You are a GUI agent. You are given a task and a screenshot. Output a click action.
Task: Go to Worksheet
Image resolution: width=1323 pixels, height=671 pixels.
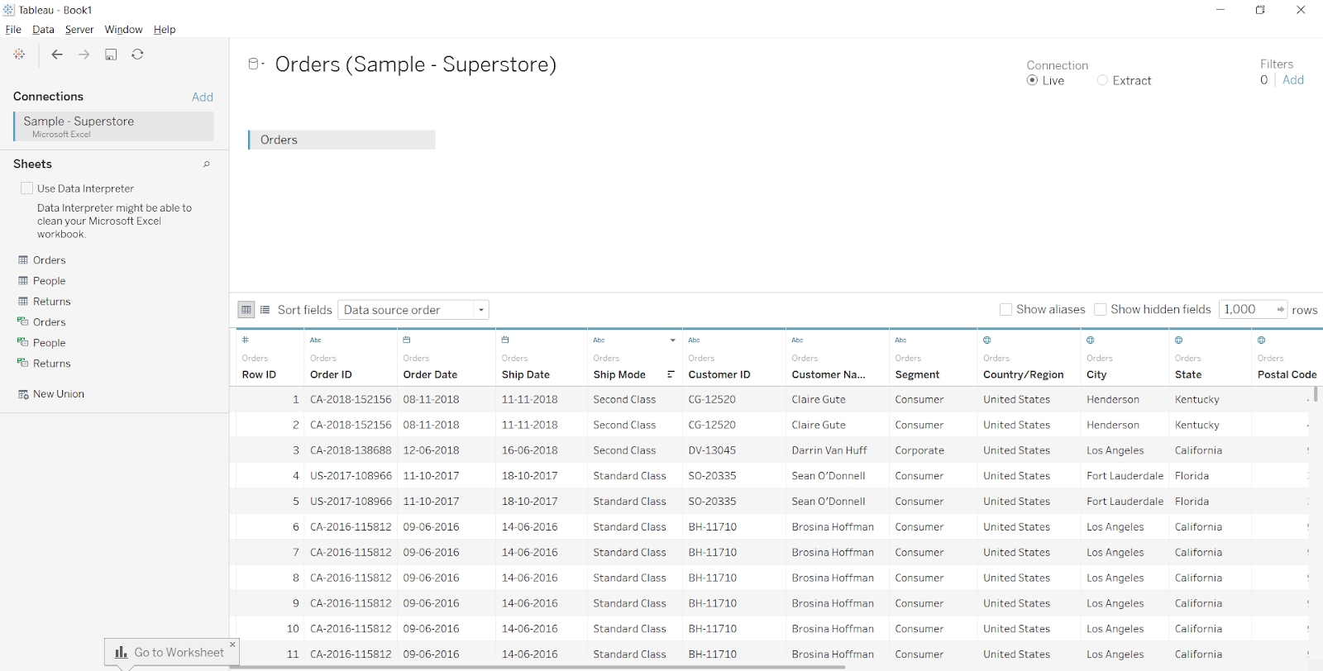tap(171, 652)
